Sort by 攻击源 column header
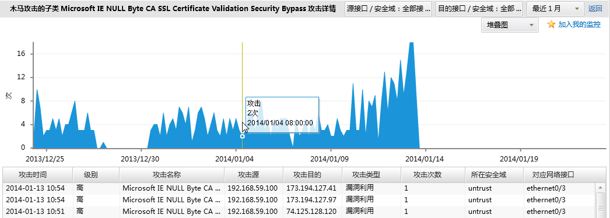The image size is (610, 218). click(254, 175)
